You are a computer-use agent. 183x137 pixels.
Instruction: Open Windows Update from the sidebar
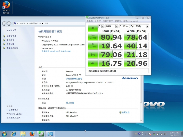[x=14, y=114]
